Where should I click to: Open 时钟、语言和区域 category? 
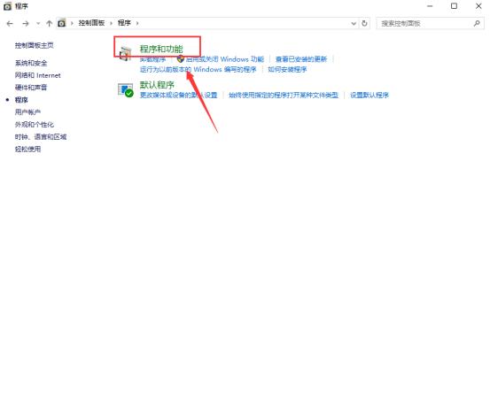tap(41, 137)
